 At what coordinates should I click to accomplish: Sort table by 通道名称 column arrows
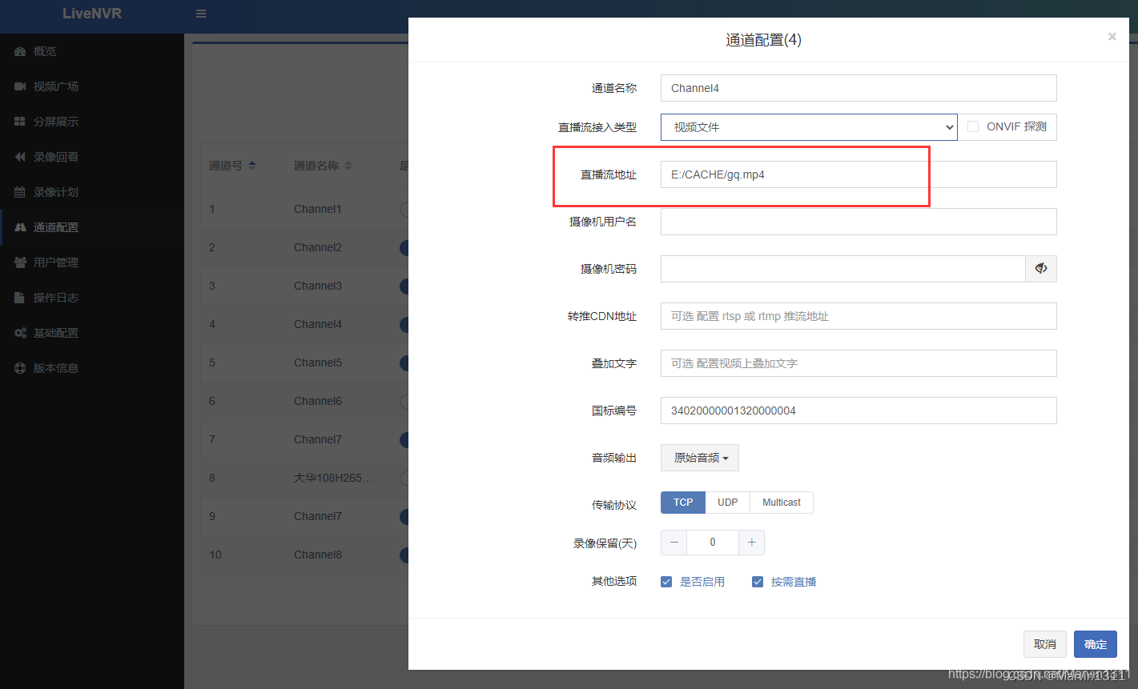coord(348,166)
